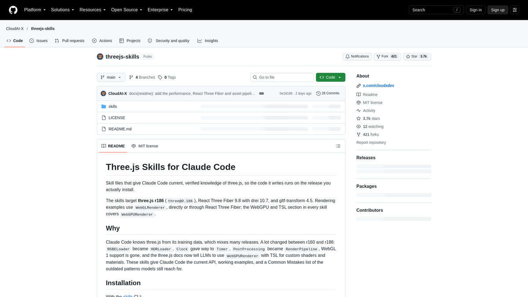Screen dimensions: 528x297
Task: Expand the green Code dropdown
Action: pyautogui.click(x=330, y=77)
